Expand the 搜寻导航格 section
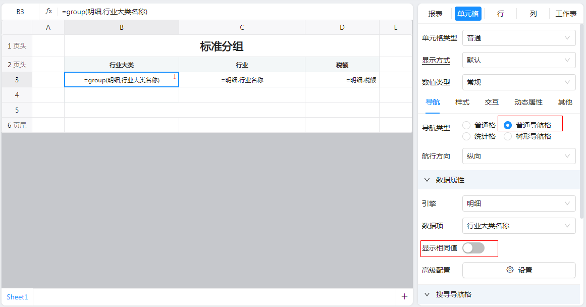 click(427, 294)
